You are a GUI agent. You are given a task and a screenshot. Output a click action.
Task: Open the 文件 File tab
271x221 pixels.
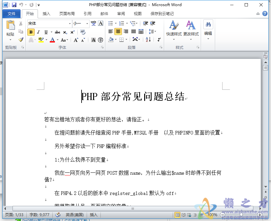[x=12, y=14]
